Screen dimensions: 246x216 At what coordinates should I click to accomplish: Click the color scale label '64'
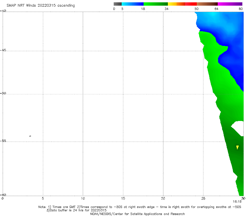pos(216,9)
